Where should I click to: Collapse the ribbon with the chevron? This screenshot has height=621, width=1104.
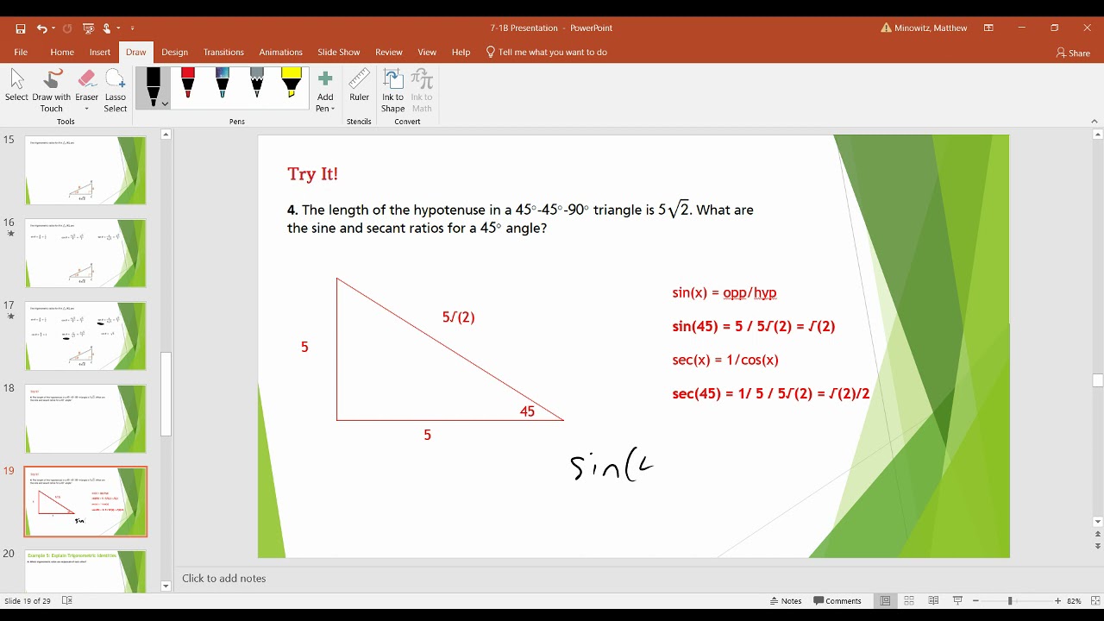tap(1095, 122)
